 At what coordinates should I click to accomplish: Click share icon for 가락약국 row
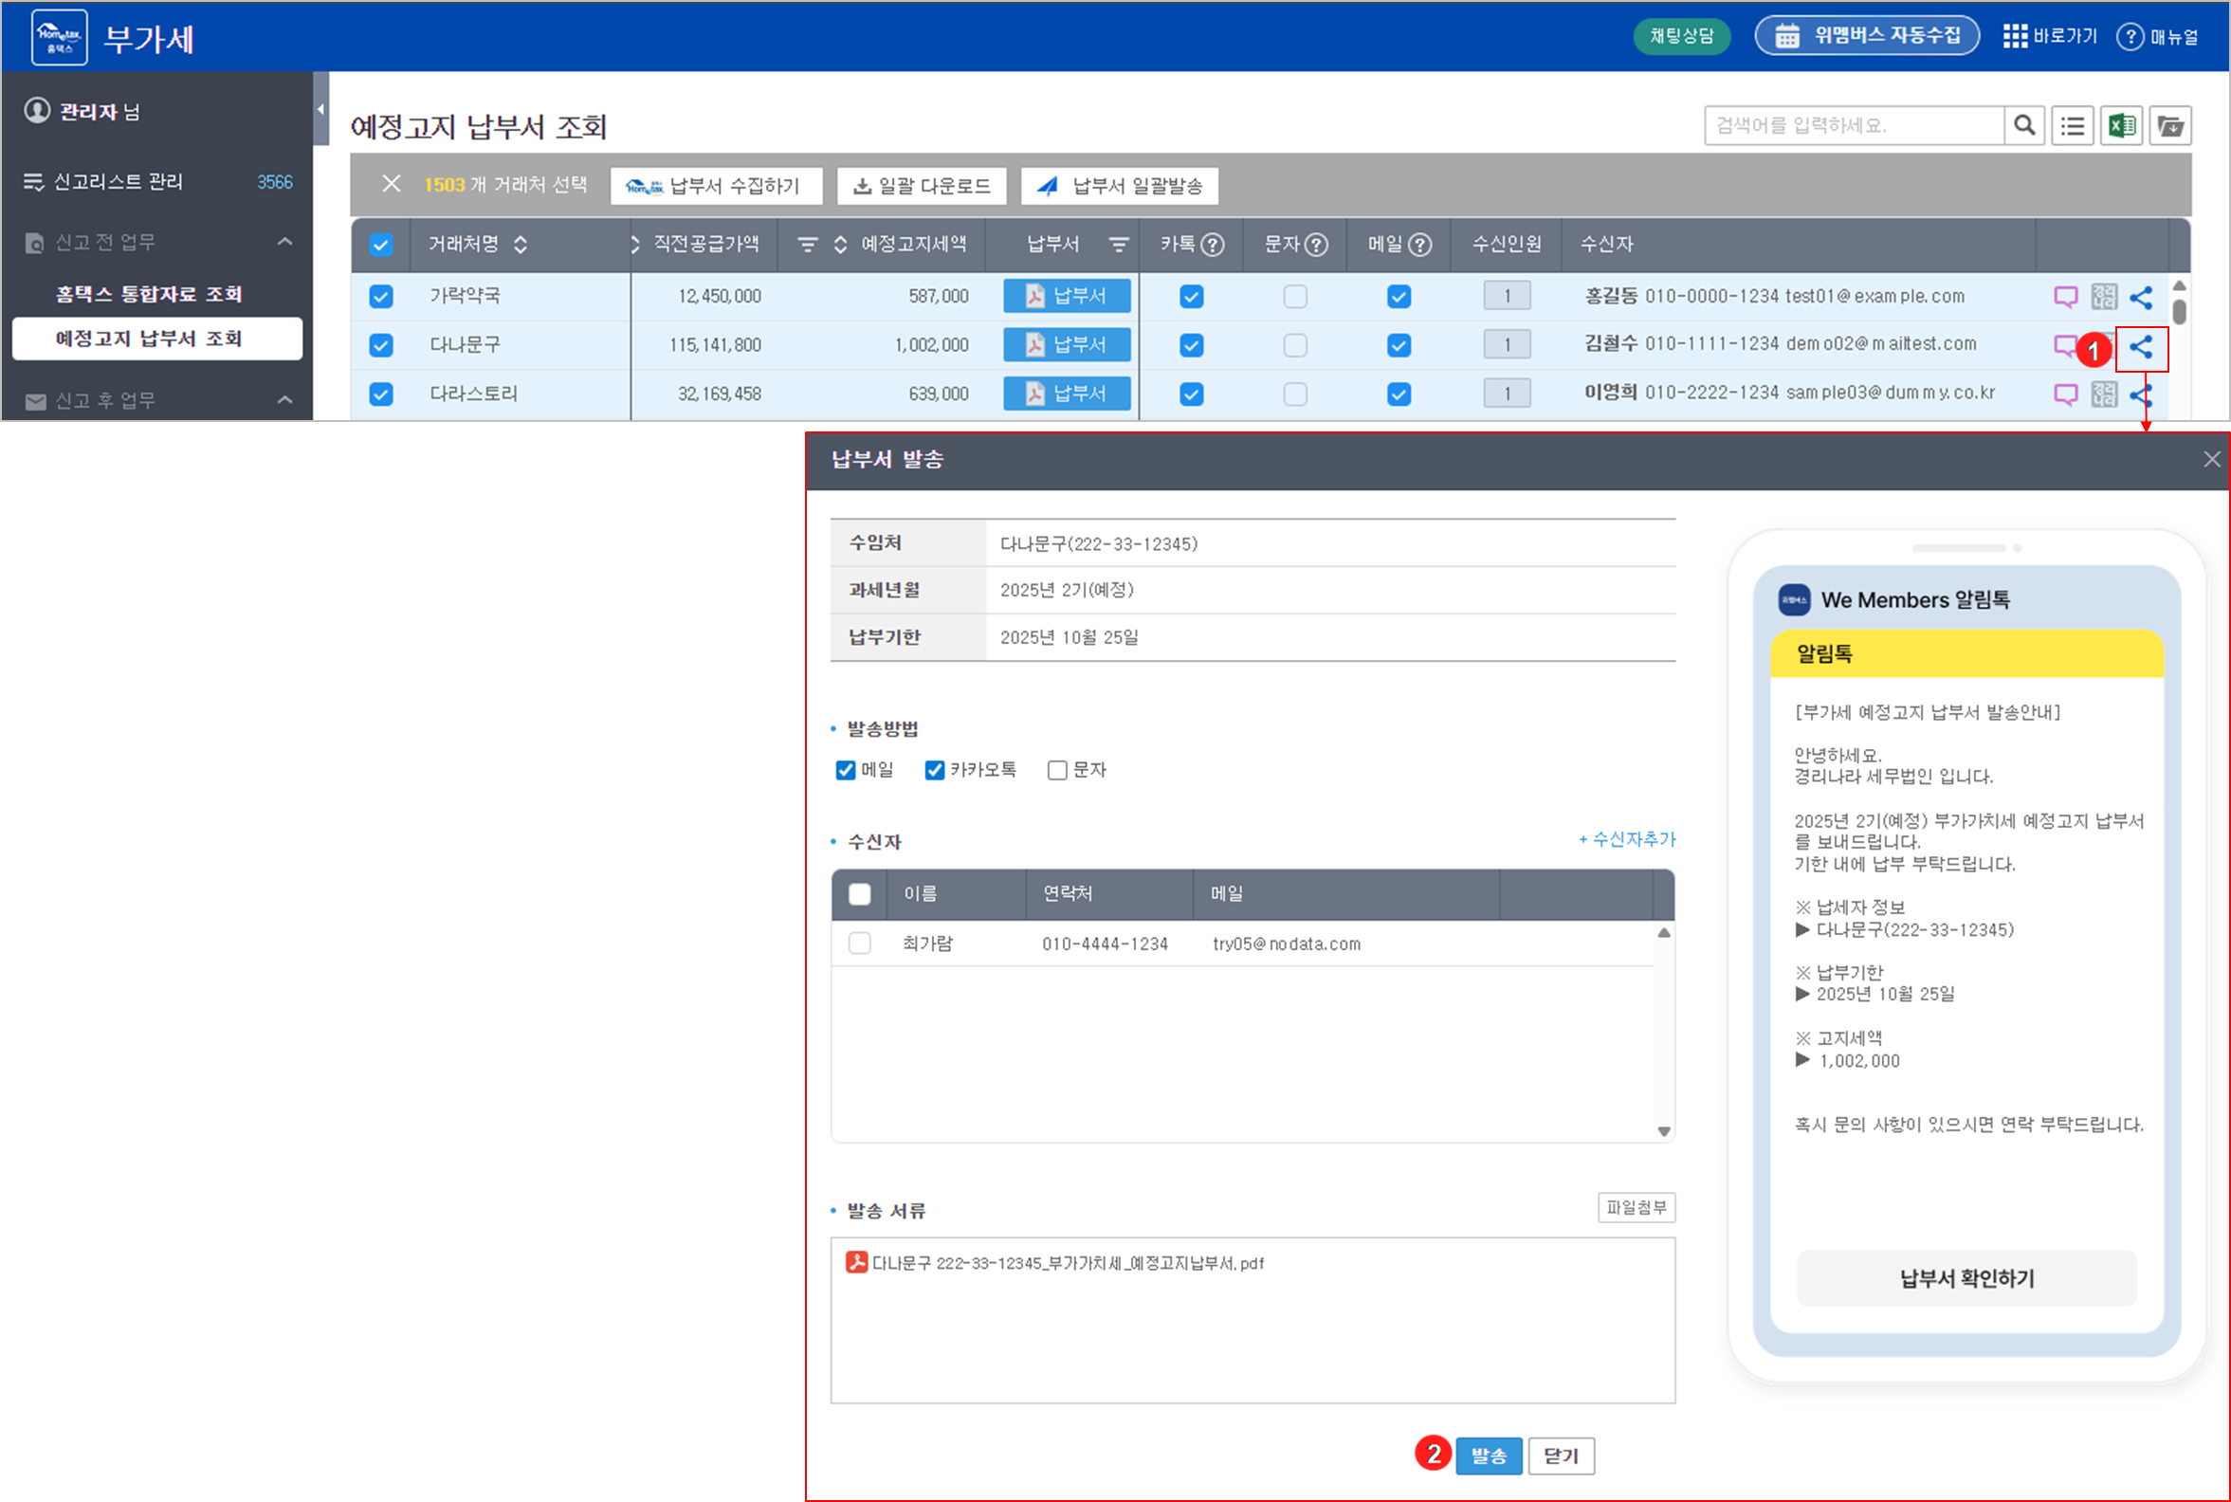point(2141,297)
